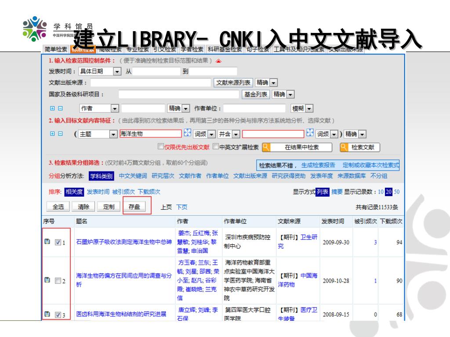The width and height of the screenshot is (450, 337).
Task: Toggle checkbox for result row 1
Action: coord(58,242)
